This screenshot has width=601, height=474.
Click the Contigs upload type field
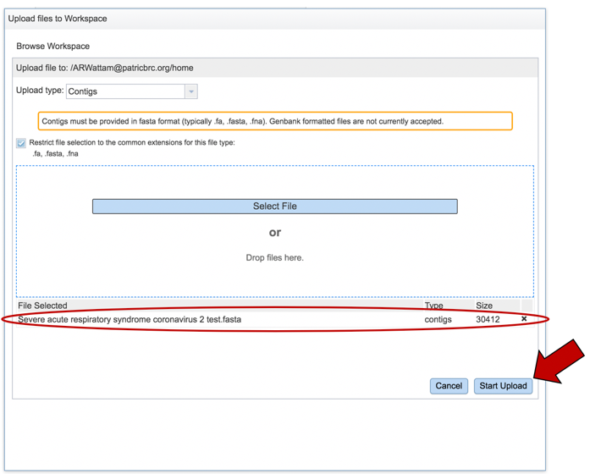click(x=125, y=91)
